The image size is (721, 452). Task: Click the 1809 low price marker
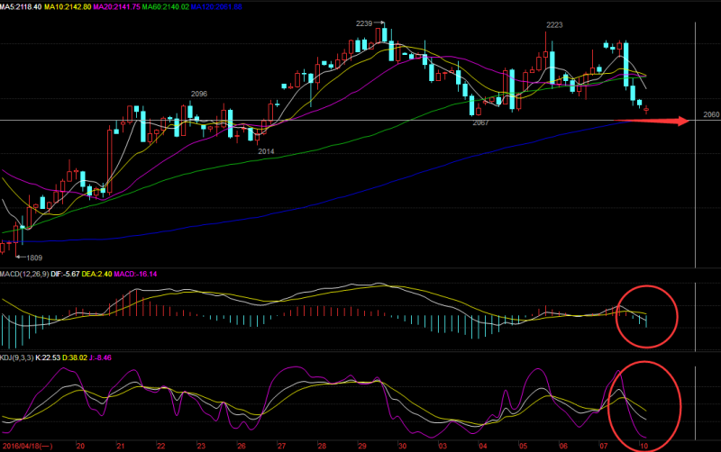(x=34, y=258)
